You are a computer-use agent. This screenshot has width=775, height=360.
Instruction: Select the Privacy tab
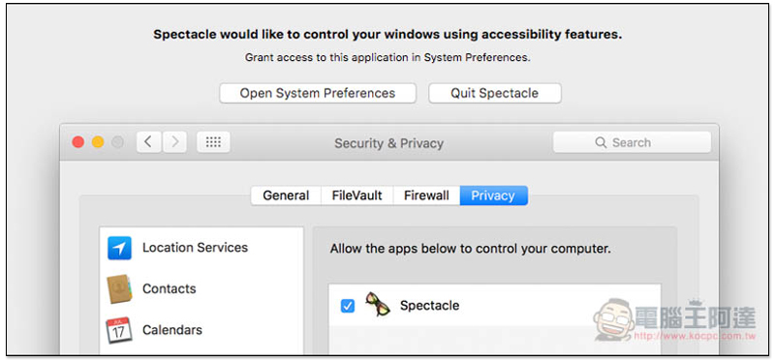point(494,195)
